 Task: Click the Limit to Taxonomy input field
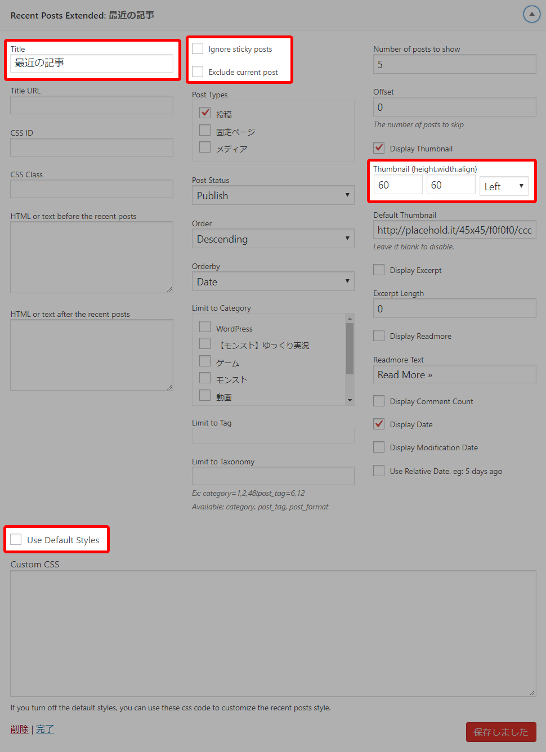click(x=273, y=476)
